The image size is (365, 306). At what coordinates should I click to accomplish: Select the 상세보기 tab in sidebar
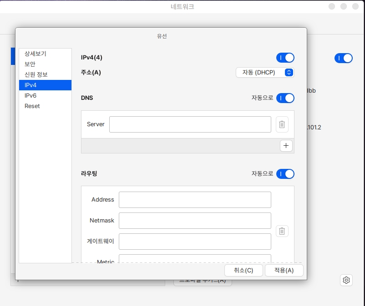pos(35,54)
